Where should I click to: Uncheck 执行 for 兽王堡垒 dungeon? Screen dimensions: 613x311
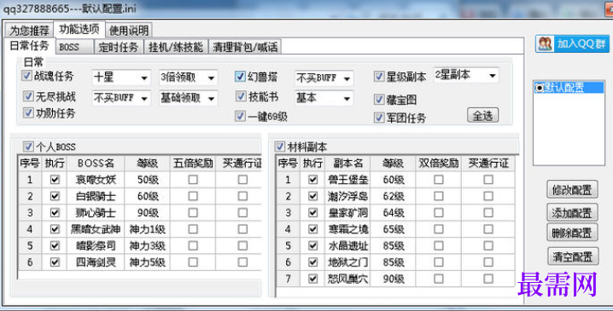(312, 180)
